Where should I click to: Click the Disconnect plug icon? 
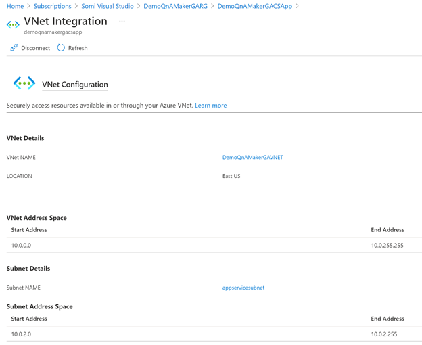tap(14, 48)
